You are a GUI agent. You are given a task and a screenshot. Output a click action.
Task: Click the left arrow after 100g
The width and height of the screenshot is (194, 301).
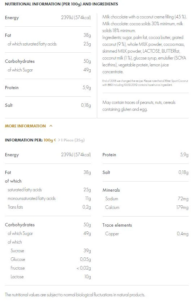55,140
